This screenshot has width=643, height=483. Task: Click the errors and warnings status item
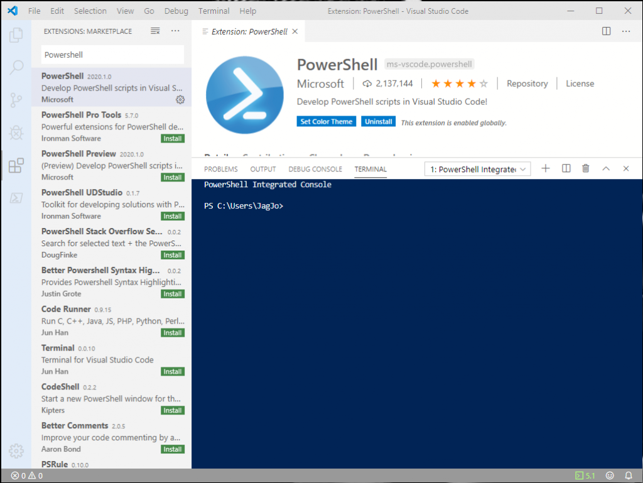click(x=26, y=475)
